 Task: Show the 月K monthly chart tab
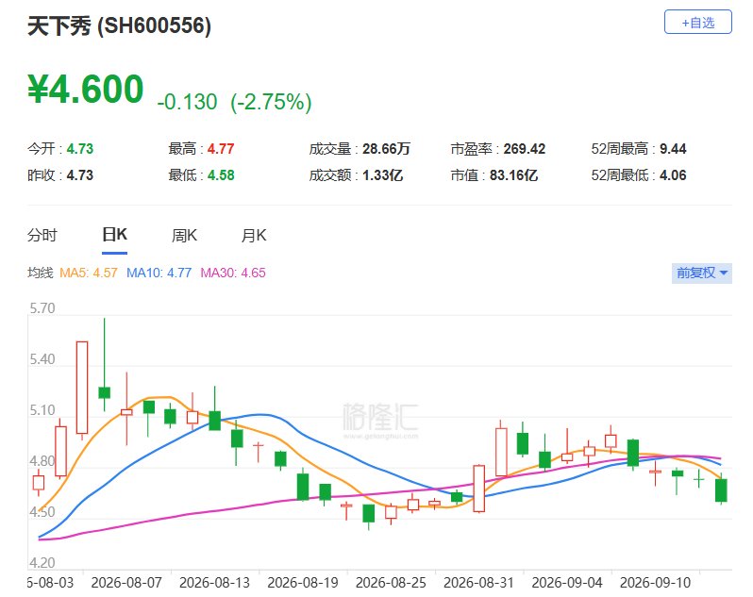click(x=254, y=235)
